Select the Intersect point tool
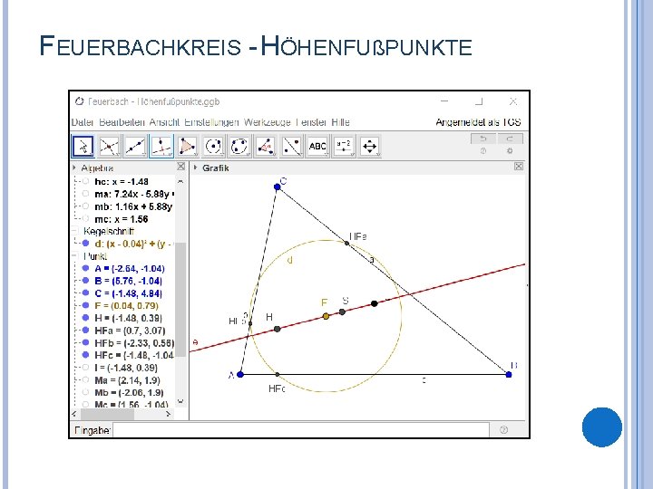Image resolution: width=653 pixels, height=489 pixels. pos(109,146)
